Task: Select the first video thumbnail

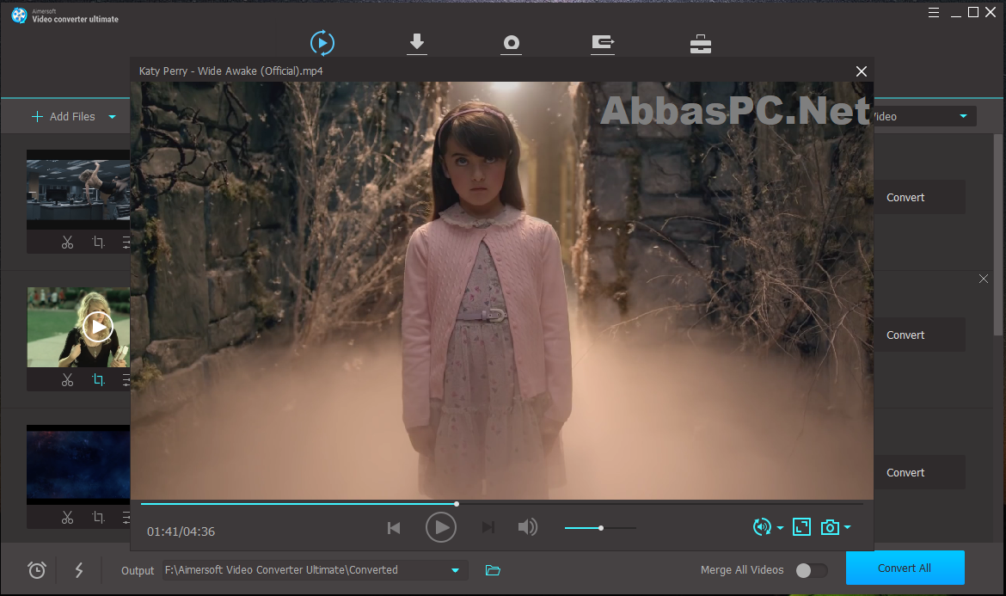Action: [78, 189]
